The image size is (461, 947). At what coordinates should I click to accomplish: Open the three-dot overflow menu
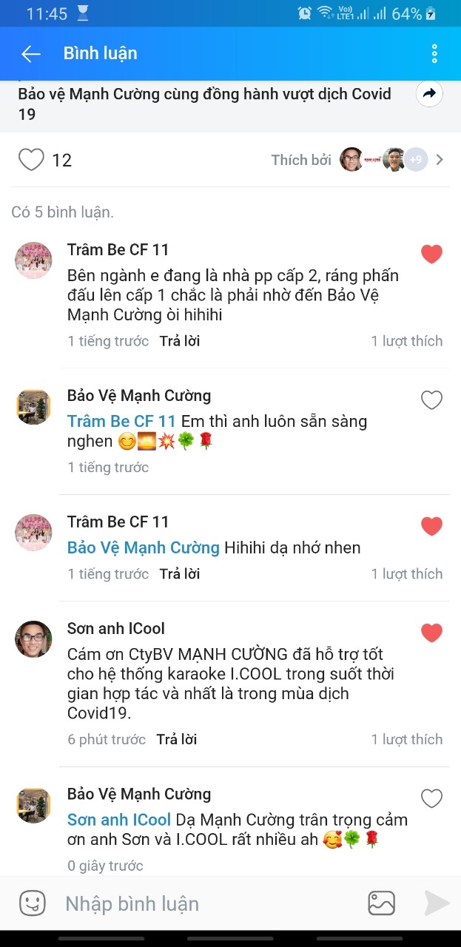point(434,53)
